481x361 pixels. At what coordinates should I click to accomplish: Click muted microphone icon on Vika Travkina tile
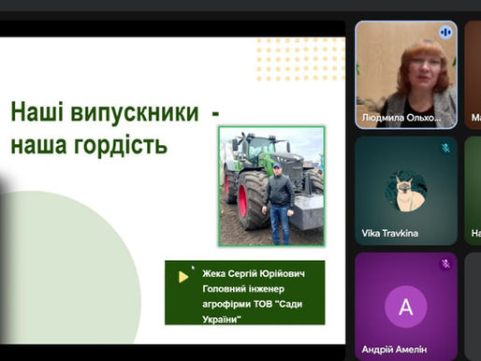446,148
